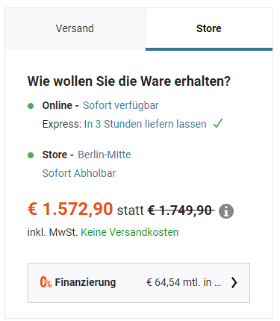Open the Finanzierung box
Screen dimensions: 280x321
click(x=139, y=283)
